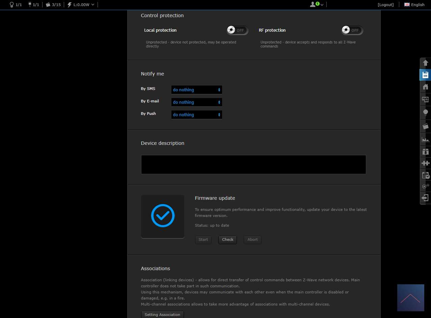
Task: Toggle the RF protection switch
Action: point(352,30)
